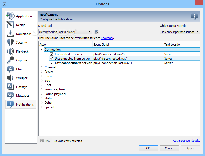
Task: Click the info bubble icon in header
Action: pyautogui.click(x=194, y=17)
